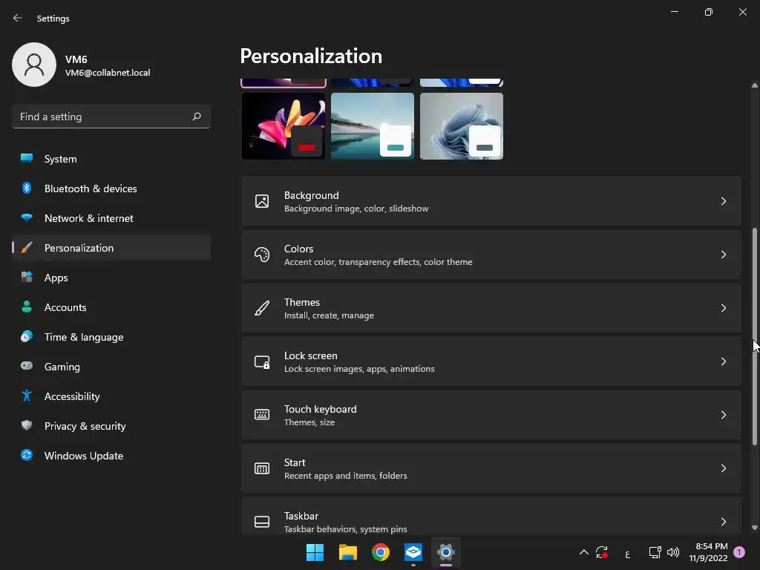Click the Accounts person icon in sidebar
Viewport: 760px width, 570px height.
point(27,307)
